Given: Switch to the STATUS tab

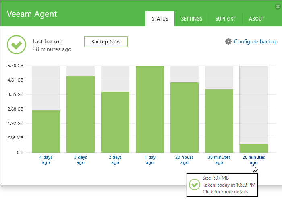Looking at the screenshot, I should click(x=160, y=18).
